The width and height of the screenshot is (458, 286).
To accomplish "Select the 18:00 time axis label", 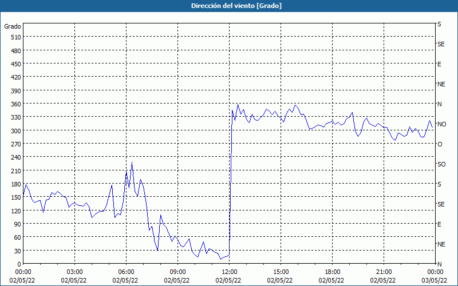I will coord(333,272).
